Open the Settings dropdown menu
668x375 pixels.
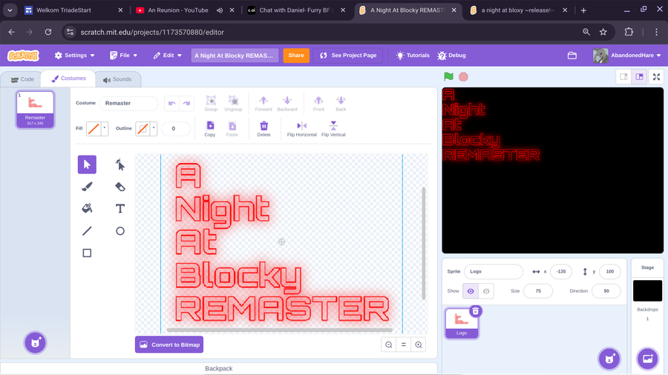(74, 56)
